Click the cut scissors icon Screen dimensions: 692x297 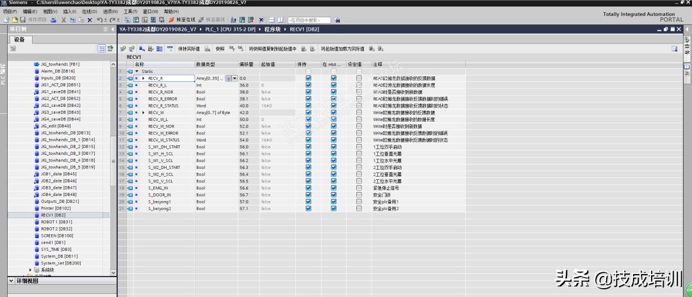click(x=63, y=20)
